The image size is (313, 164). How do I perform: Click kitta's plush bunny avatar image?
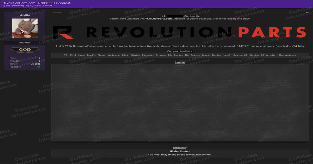[25, 28]
